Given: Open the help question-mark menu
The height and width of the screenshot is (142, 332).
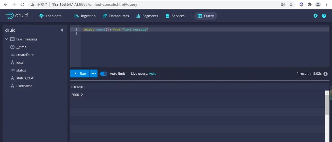Looking at the screenshot, I should pyautogui.click(x=324, y=16).
